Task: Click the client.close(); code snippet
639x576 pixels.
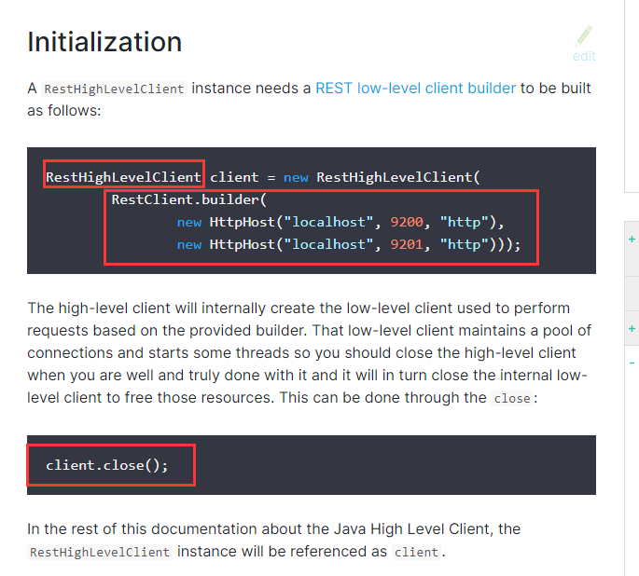Action: [107, 464]
